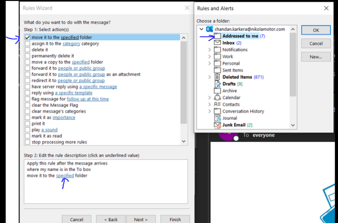Click the folder tree scroll down arrow

(x=293, y=125)
